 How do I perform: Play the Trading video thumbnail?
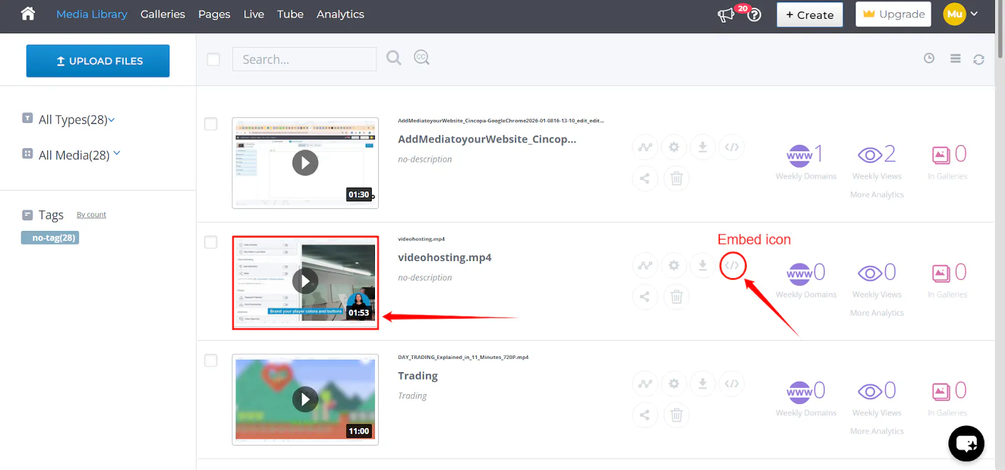[x=305, y=400]
